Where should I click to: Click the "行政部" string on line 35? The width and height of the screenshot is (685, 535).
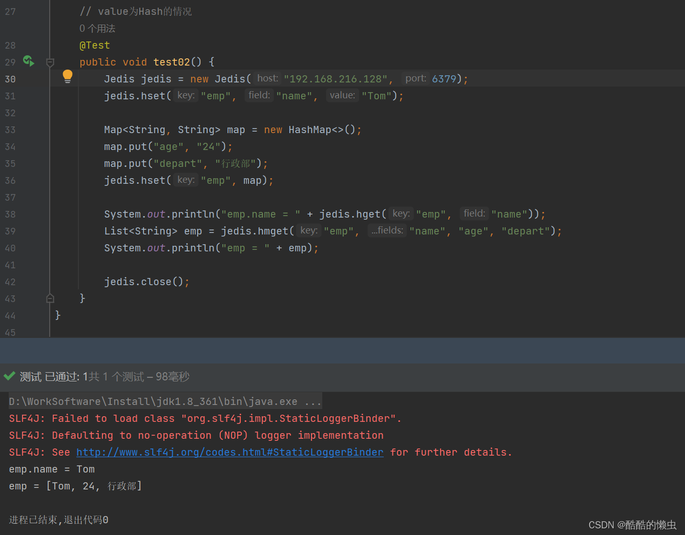point(236,163)
